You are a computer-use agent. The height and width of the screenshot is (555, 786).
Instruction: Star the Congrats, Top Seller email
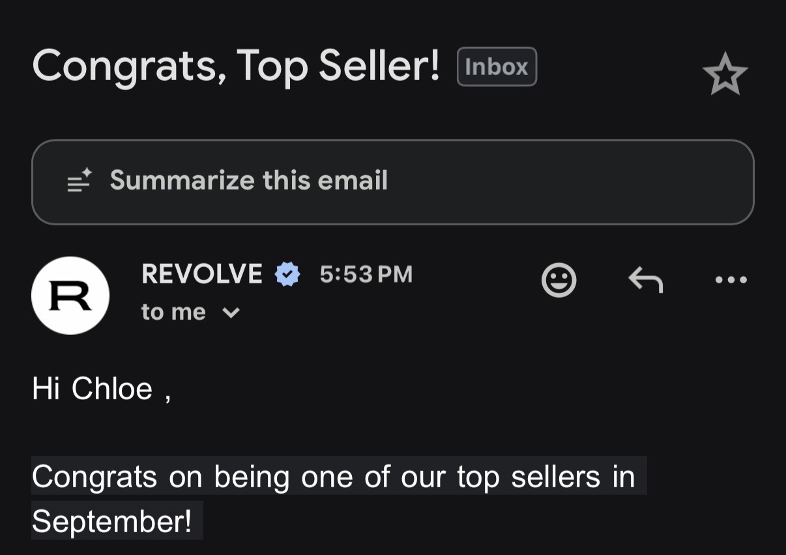[725, 74]
